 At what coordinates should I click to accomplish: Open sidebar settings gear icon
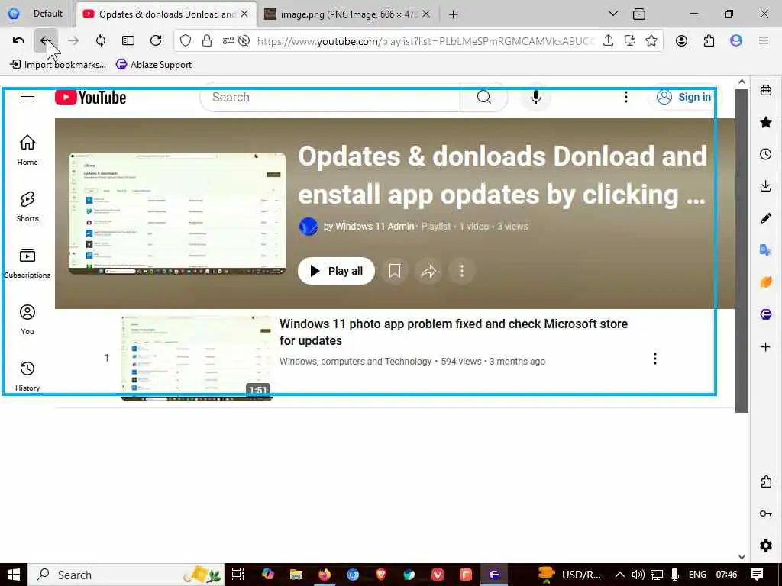pos(766,545)
